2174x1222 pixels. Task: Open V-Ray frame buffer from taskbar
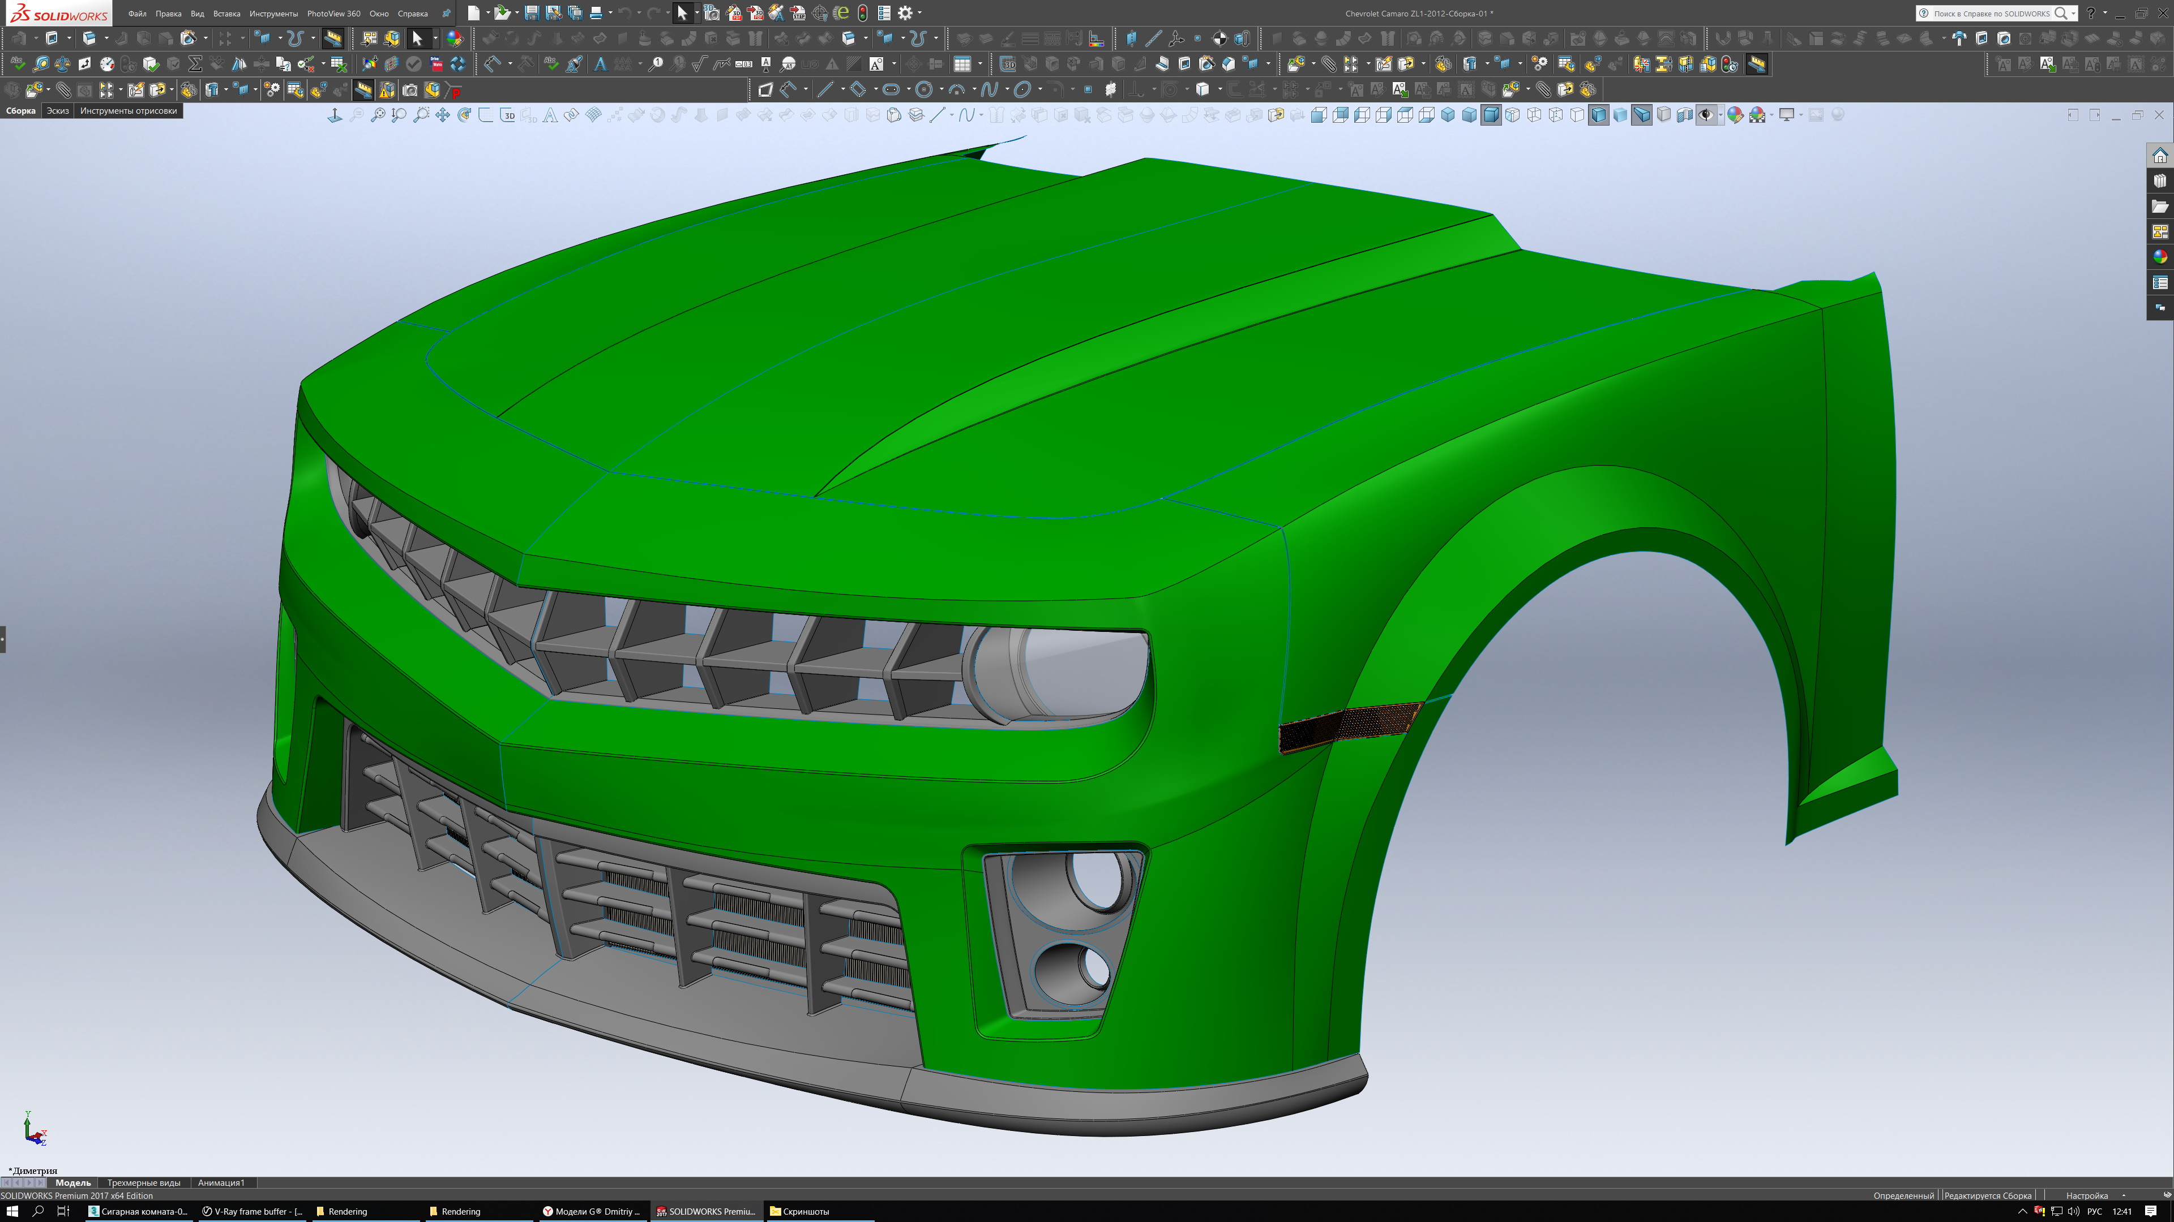click(253, 1211)
